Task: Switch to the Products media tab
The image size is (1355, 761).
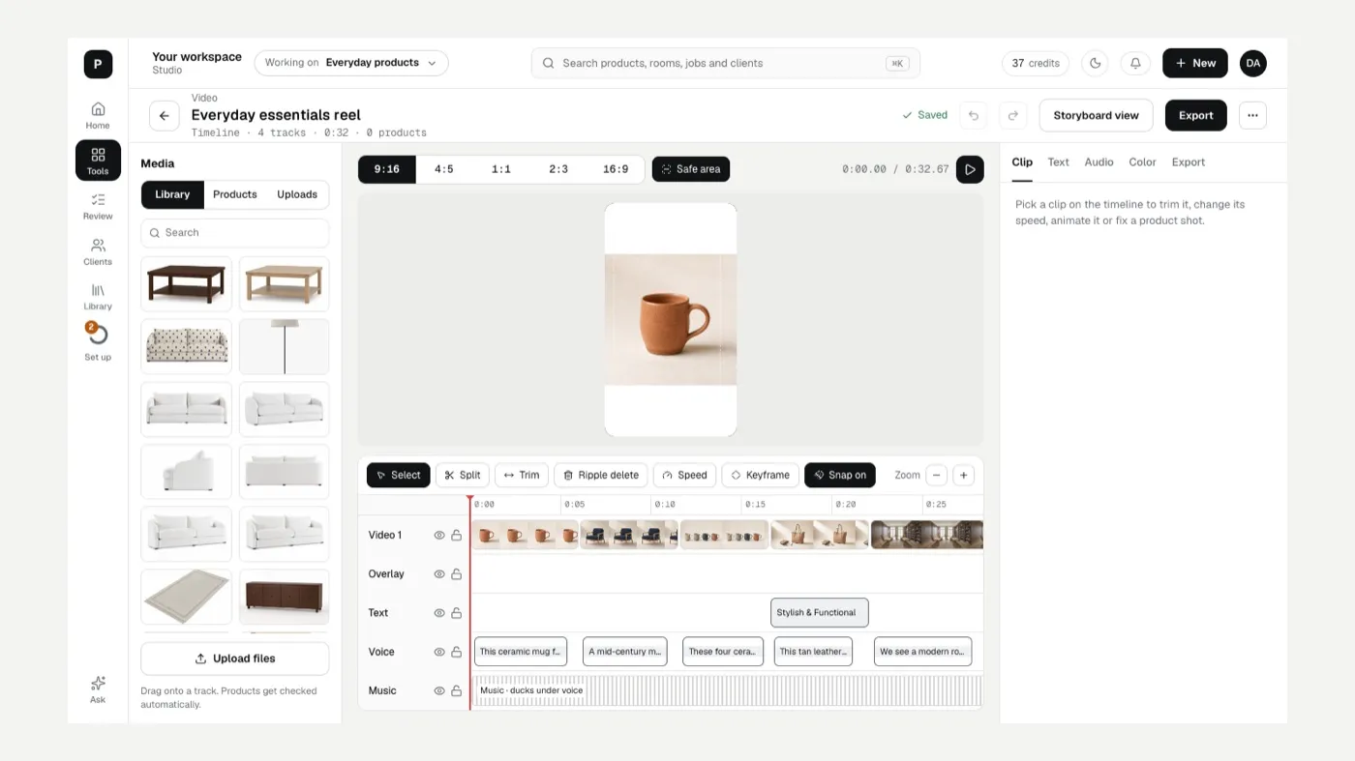Action: 235,194
